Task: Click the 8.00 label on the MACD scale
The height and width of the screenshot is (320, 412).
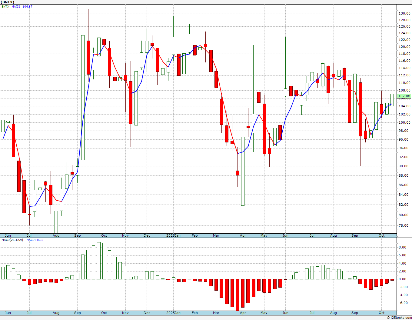Action: tap(402, 247)
